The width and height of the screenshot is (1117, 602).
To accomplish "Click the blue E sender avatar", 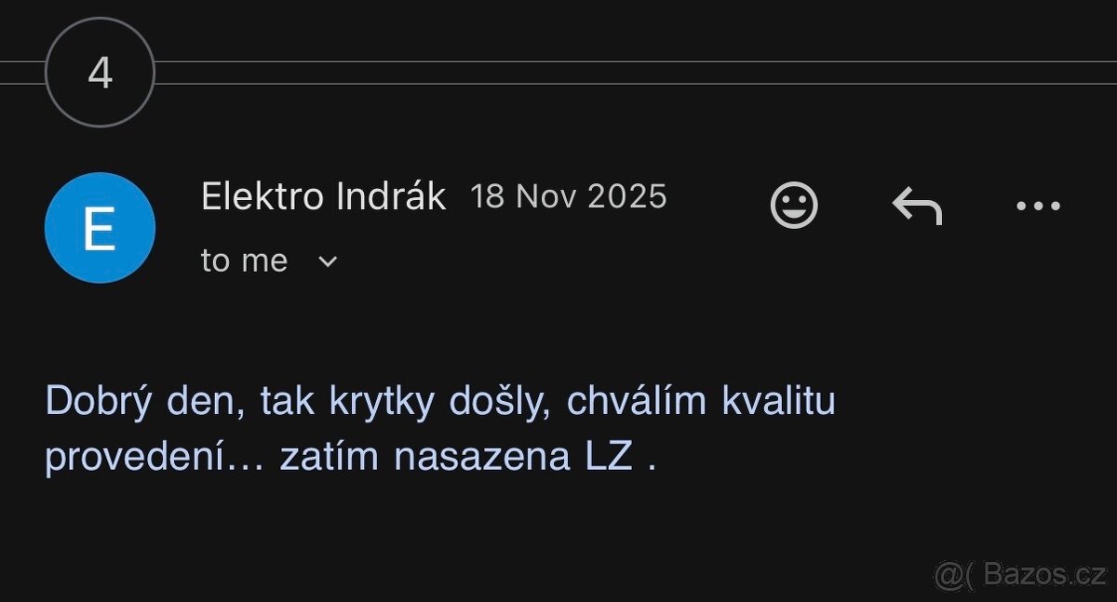I will click(x=100, y=228).
